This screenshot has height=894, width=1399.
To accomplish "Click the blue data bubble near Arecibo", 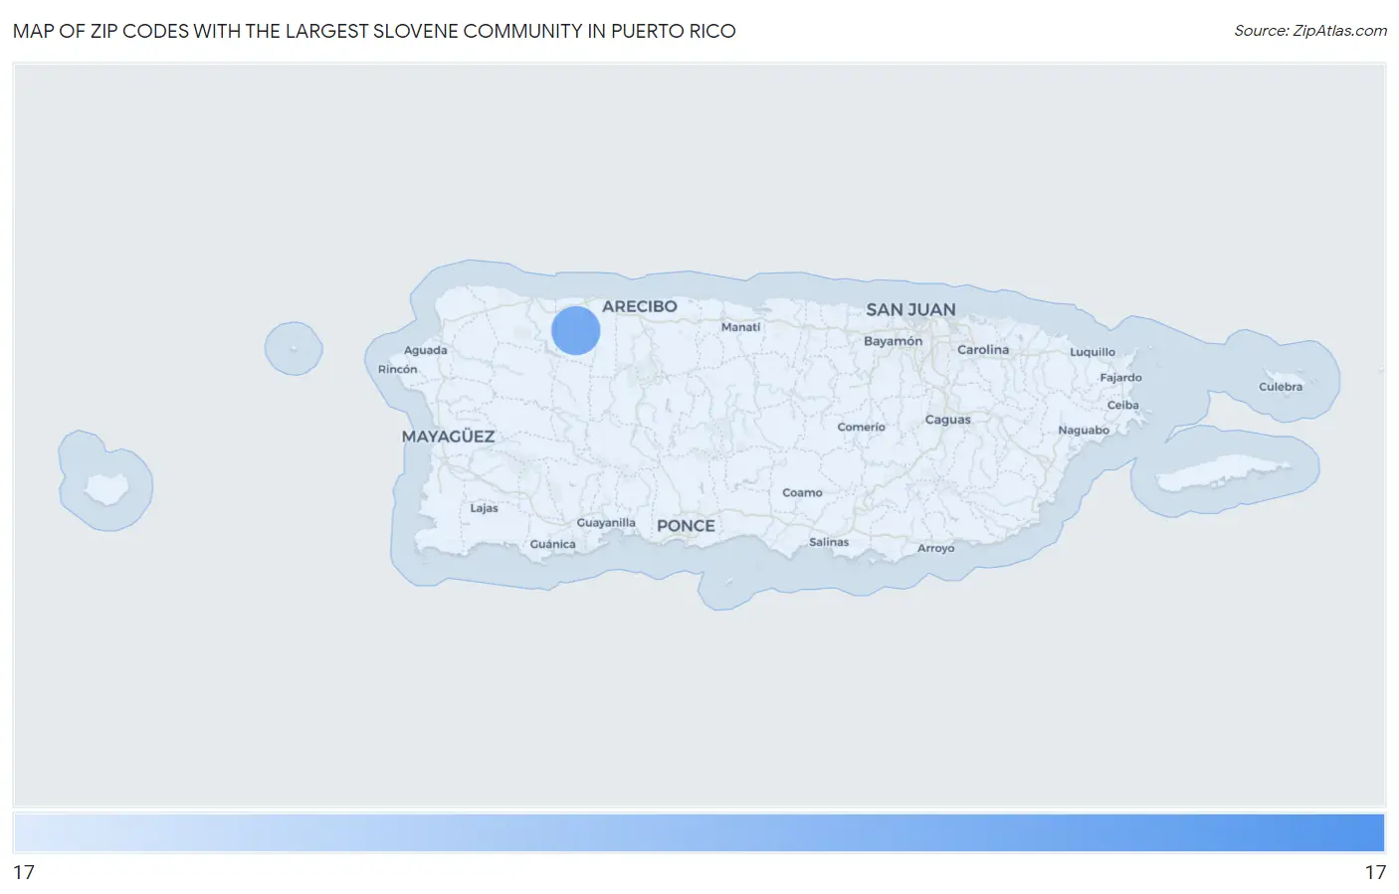I will [575, 330].
